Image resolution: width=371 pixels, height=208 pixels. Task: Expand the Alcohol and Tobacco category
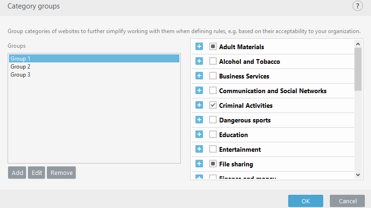pyautogui.click(x=199, y=61)
